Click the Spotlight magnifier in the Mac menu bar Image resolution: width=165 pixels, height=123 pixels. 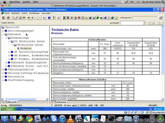point(163,2)
